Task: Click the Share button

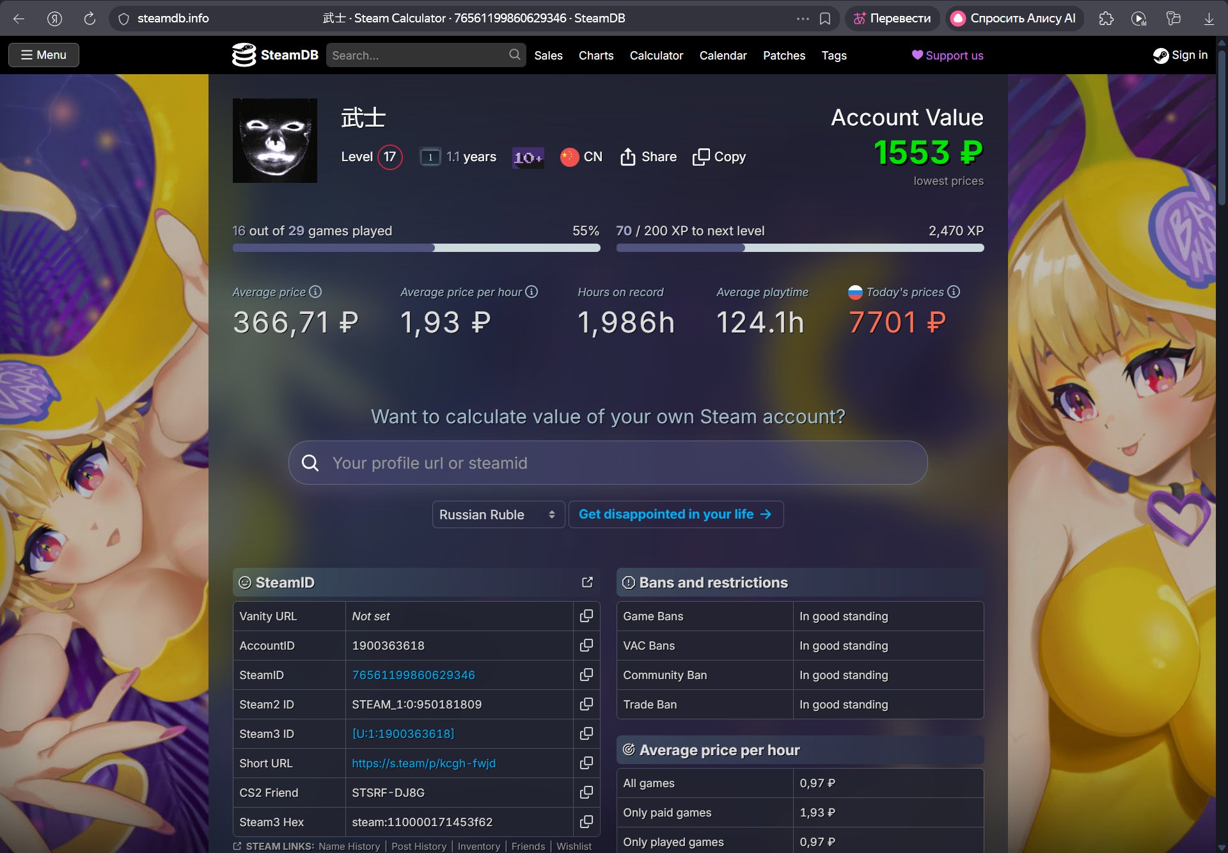Action: tap(649, 157)
